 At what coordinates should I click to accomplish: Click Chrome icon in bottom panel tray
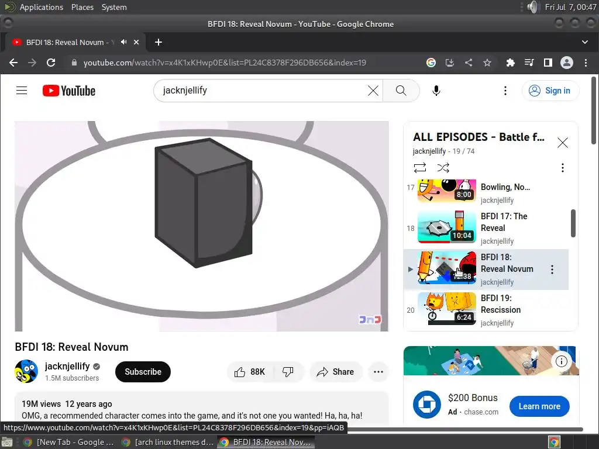(x=554, y=442)
